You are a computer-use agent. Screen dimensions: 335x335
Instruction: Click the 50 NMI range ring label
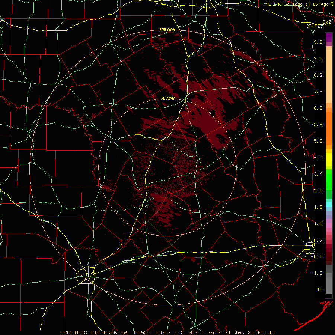167,98
